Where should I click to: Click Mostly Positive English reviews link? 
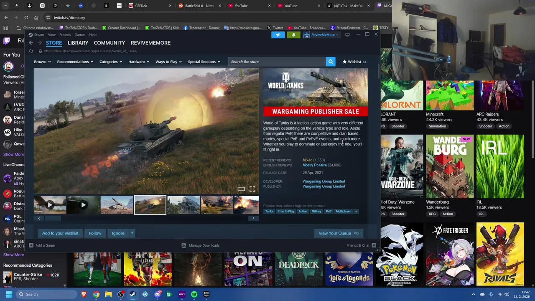coord(315,165)
